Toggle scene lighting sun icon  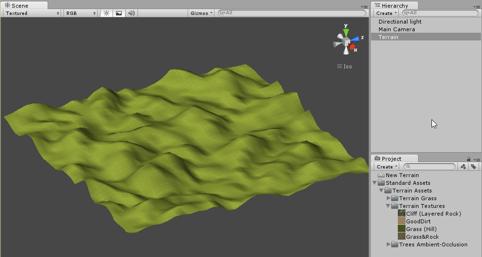tap(107, 13)
